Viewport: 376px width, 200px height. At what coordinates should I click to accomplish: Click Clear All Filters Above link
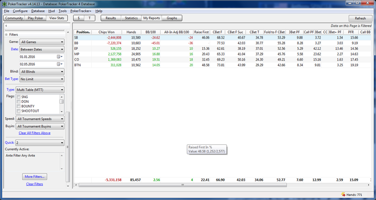[34, 133]
